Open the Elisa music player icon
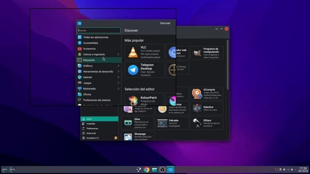 coord(128,123)
